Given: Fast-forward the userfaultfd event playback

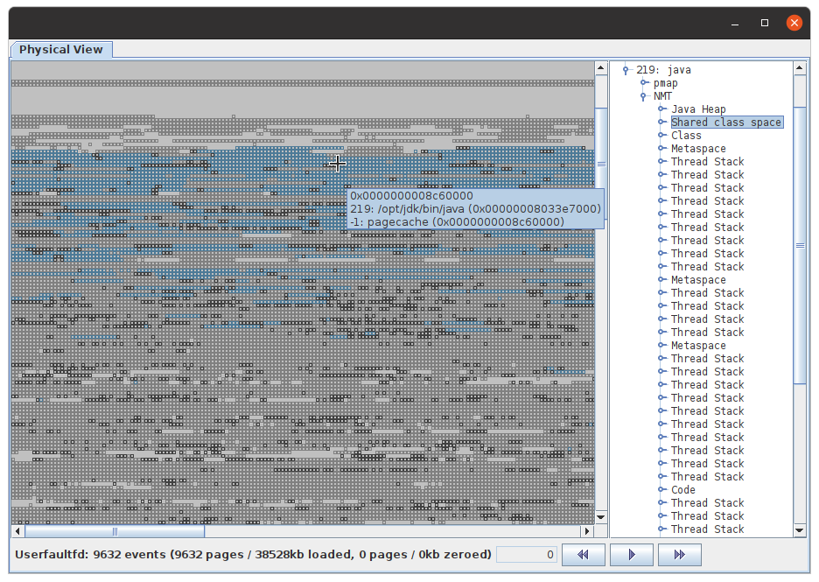Looking at the screenshot, I should (x=680, y=554).
